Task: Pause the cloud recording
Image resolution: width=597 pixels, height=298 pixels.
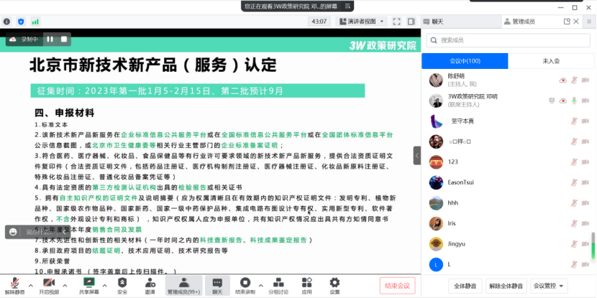Action: 50,39
